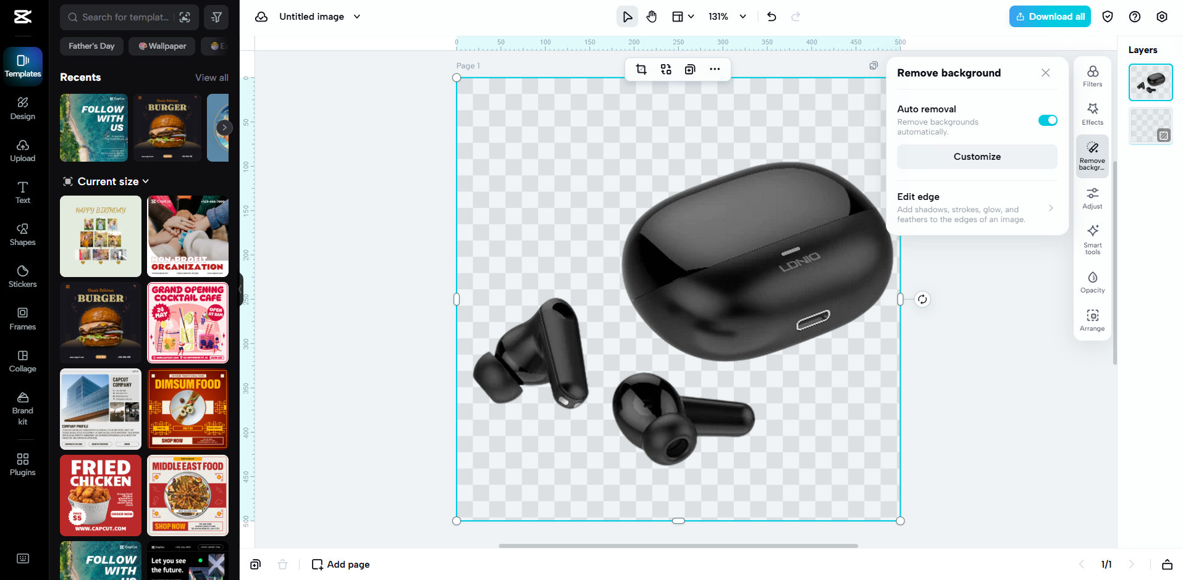Select the earbuds layer thumbnail
1183x580 pixels.
click(1150, 82)
